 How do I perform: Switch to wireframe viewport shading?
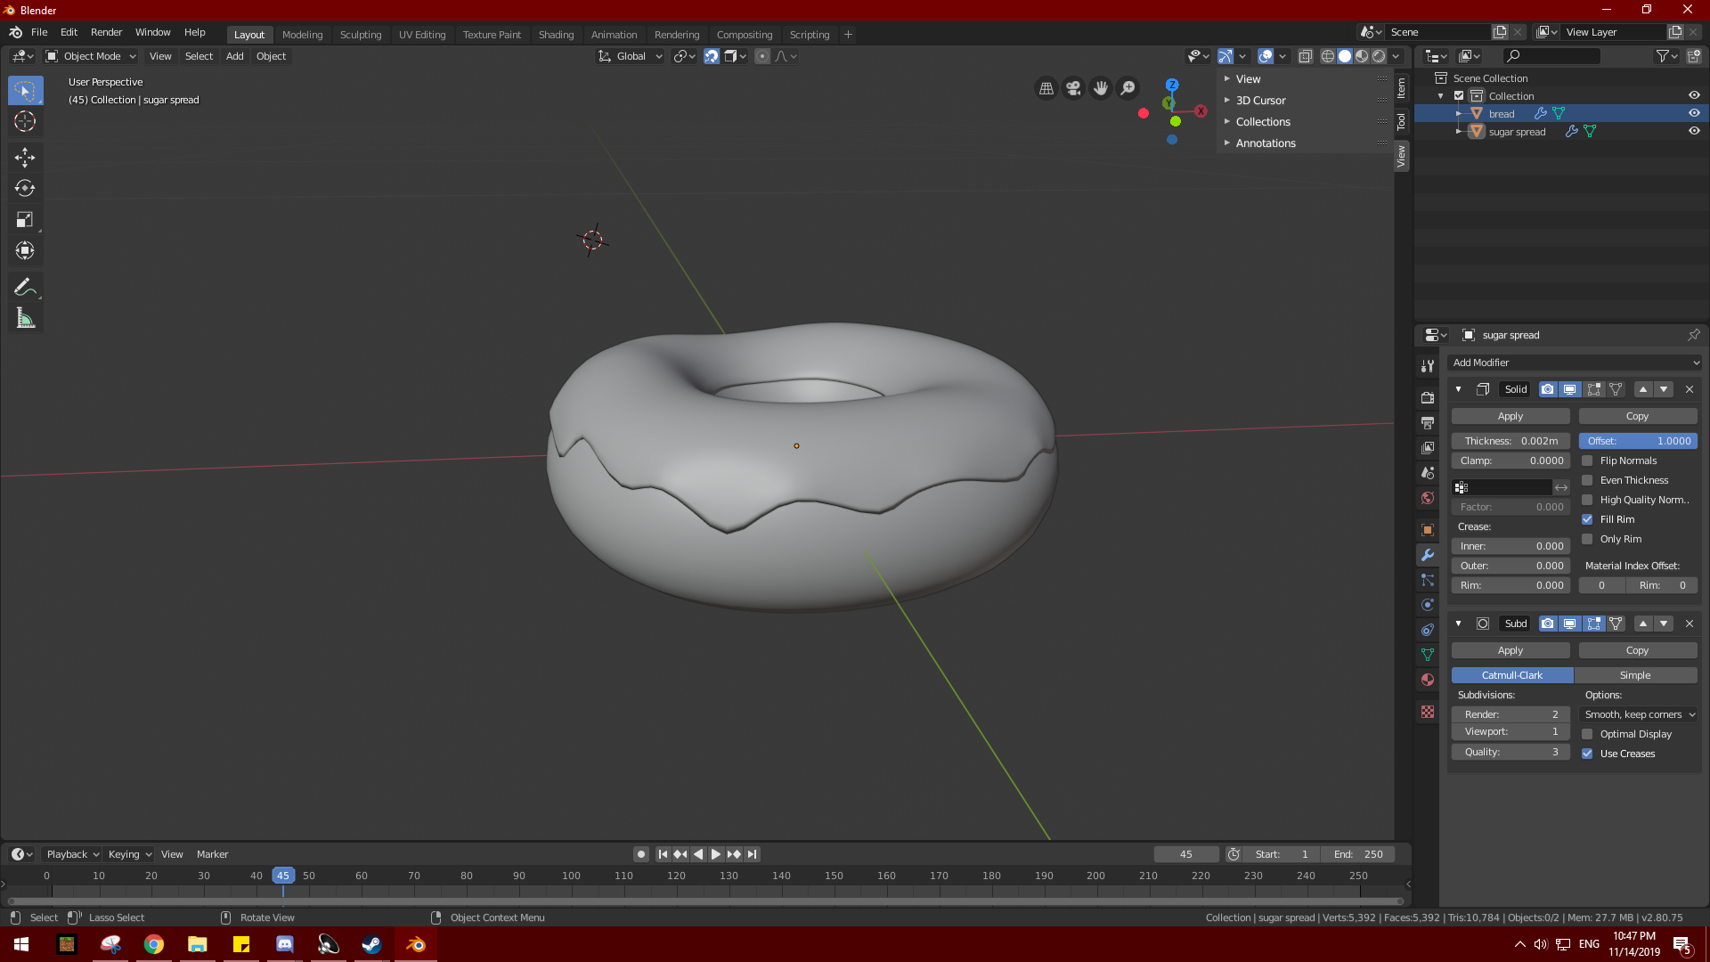coord(1328,56)
